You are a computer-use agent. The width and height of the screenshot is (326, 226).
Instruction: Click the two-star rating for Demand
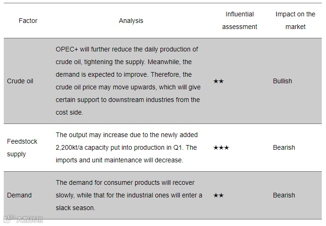(219, 195)
